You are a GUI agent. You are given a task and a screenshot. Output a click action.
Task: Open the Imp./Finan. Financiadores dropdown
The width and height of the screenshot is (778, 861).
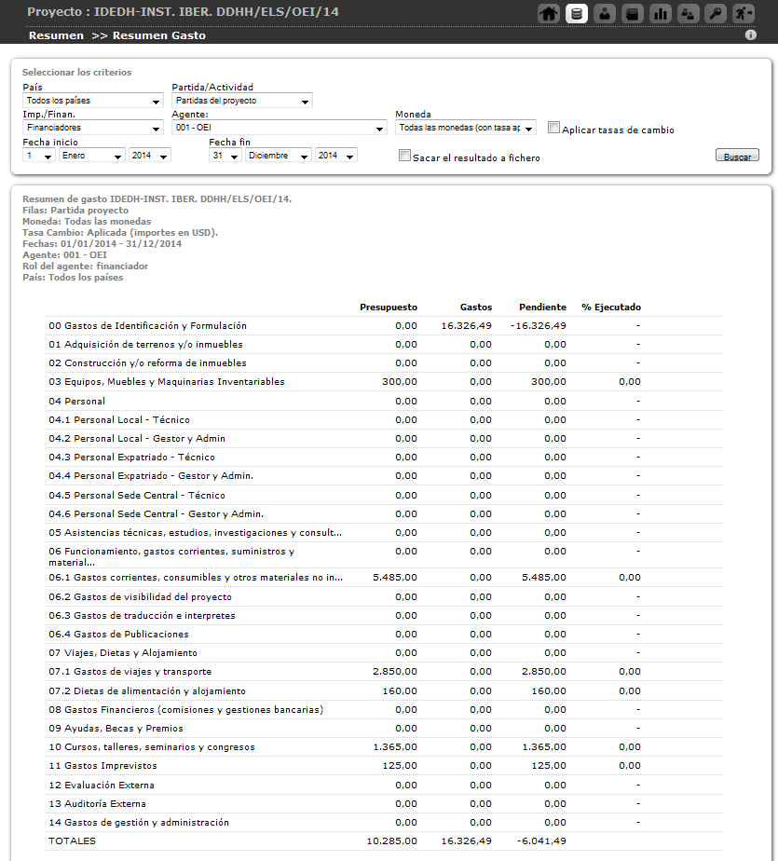tap(93, 128)
